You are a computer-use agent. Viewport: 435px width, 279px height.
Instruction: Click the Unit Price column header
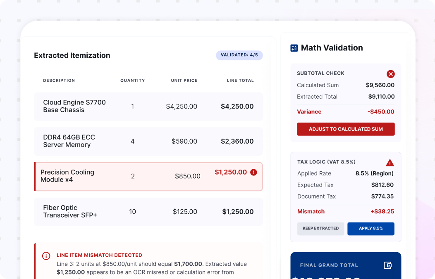click(184, 80)
